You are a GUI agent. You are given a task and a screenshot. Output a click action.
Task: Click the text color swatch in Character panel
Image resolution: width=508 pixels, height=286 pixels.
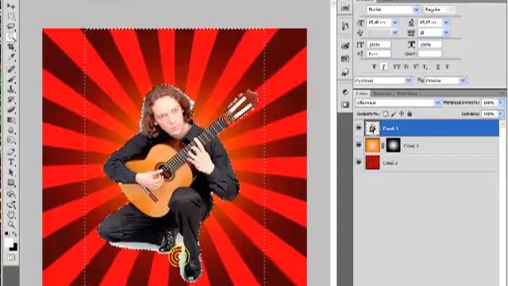430,54
